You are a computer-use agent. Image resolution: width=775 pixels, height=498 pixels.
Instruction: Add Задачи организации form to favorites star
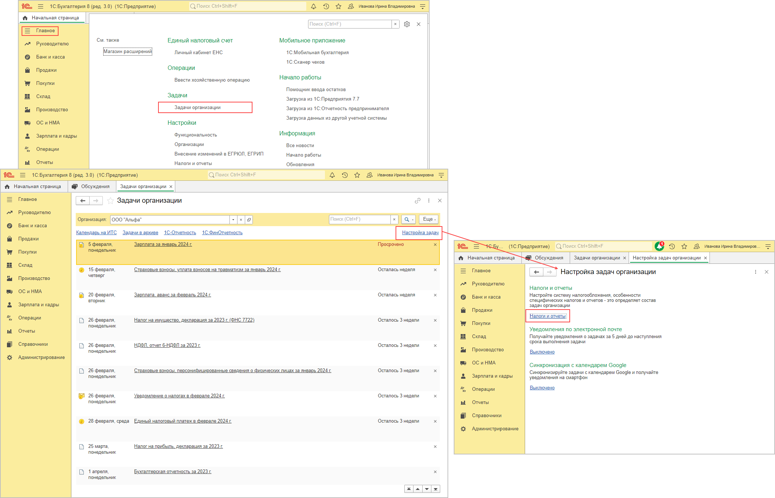tap(111, 201)
